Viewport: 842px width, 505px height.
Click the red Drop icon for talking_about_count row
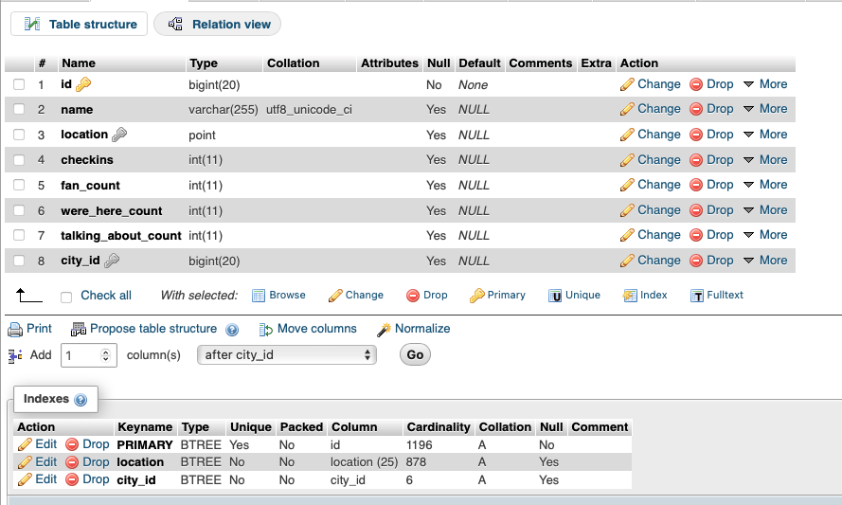(x=696, y=235)
